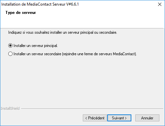Screen dimensions: 165x126
Task: Click the word 'Annuler' on the cancel button
Action: [x=147, y=118]
